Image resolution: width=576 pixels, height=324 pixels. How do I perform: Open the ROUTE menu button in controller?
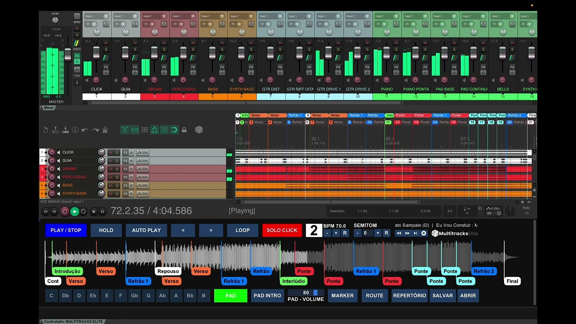coord(374,296)
